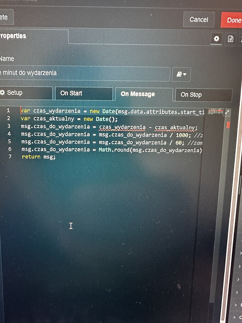Expand code editor to full screen

227,112
